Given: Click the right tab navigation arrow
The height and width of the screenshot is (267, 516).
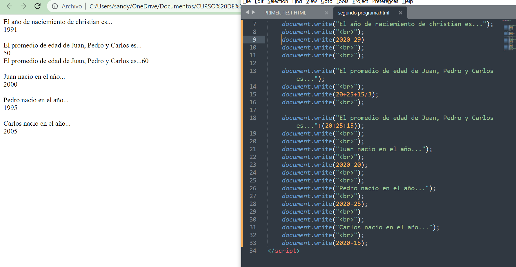Looking at the screenshot, I should (253, 12).
